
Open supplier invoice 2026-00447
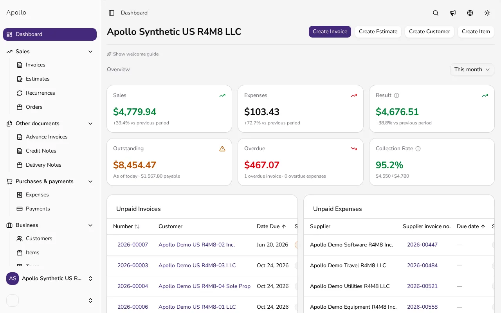click(x=422, y=245)
